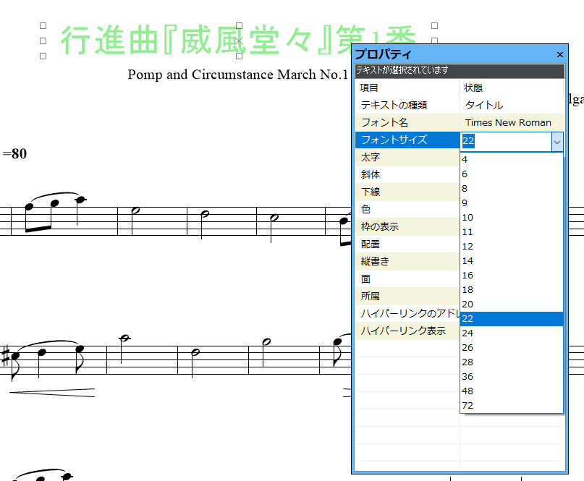584x481 pixels.
Task: Select font size 6 from list
Action: coord(512,174)
